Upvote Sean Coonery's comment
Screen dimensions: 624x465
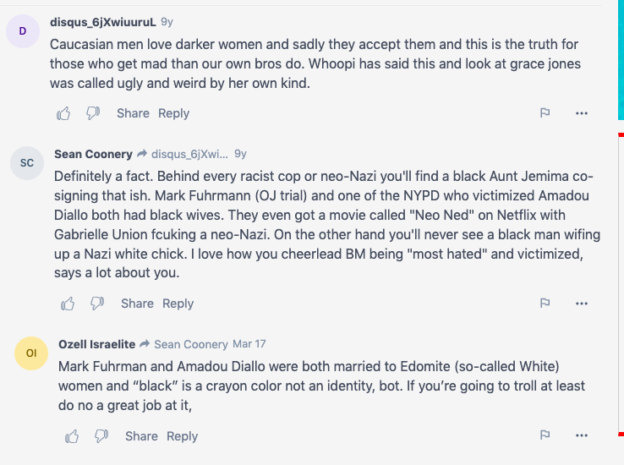pos(68,304)
